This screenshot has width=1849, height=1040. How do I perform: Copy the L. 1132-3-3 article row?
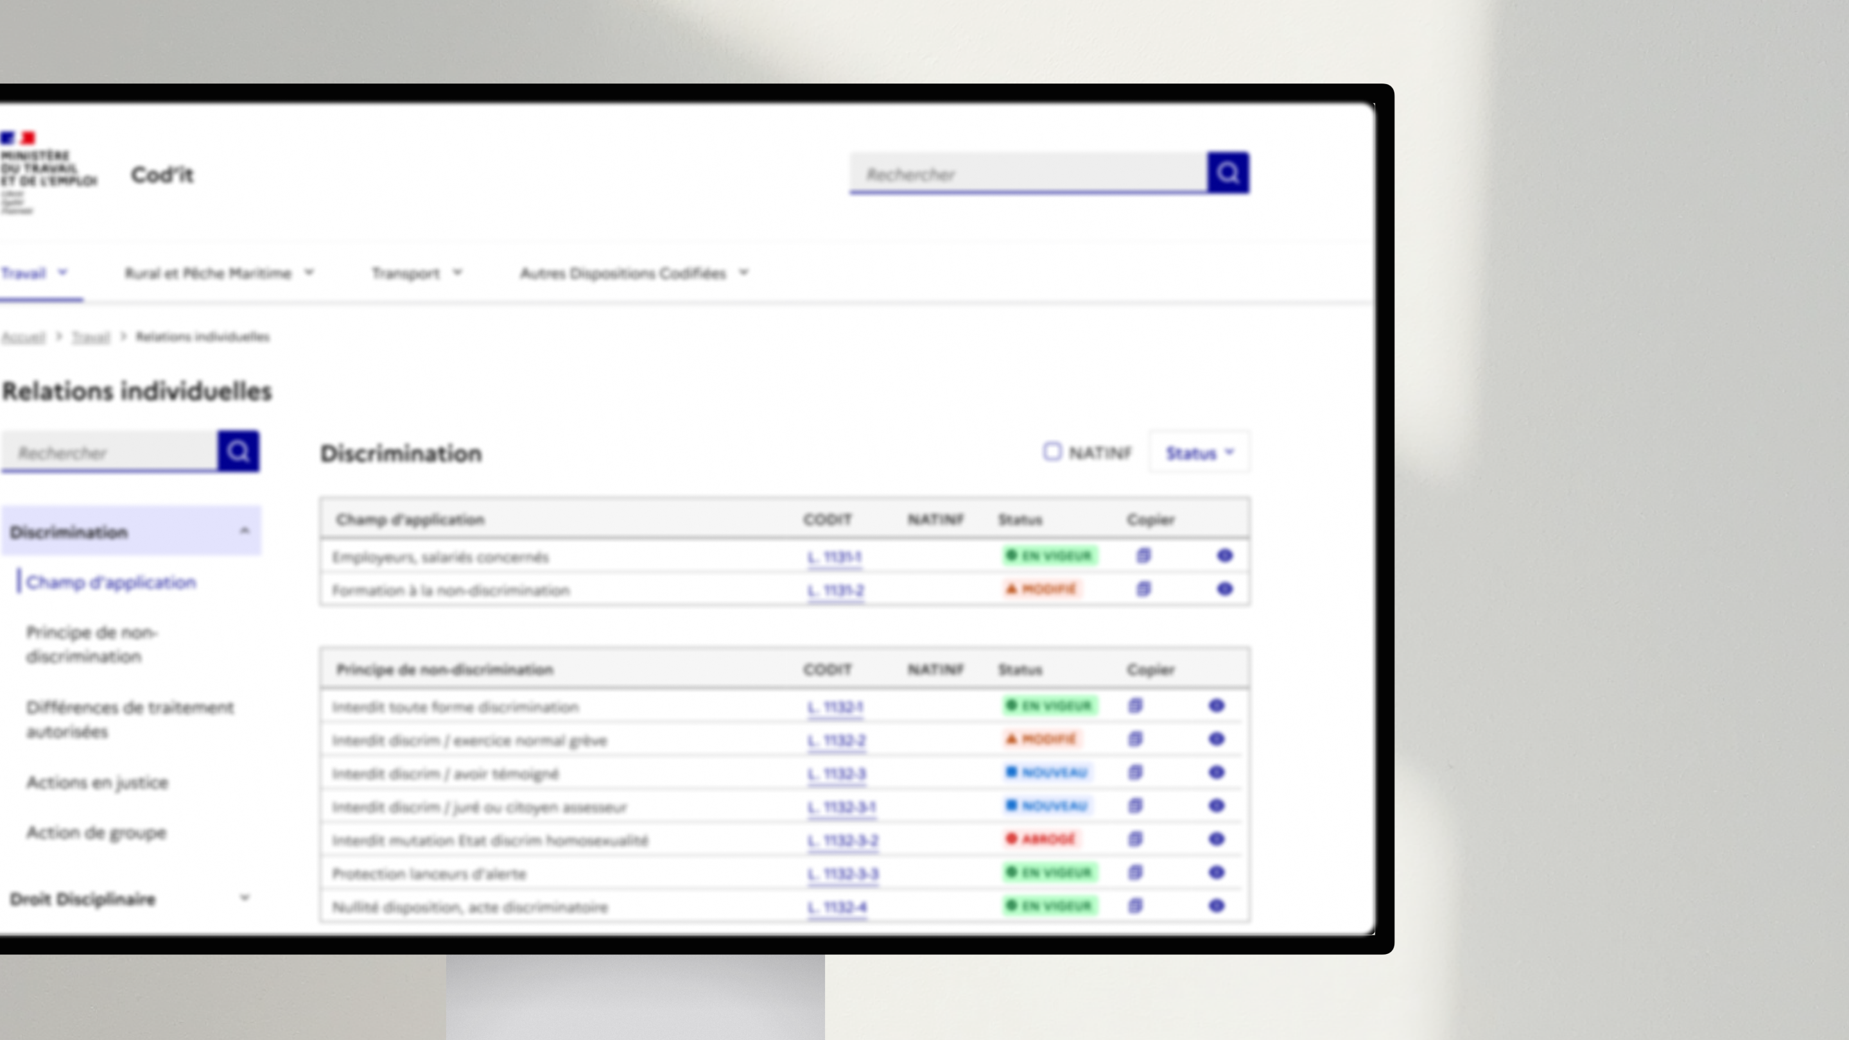(1135, 872)
